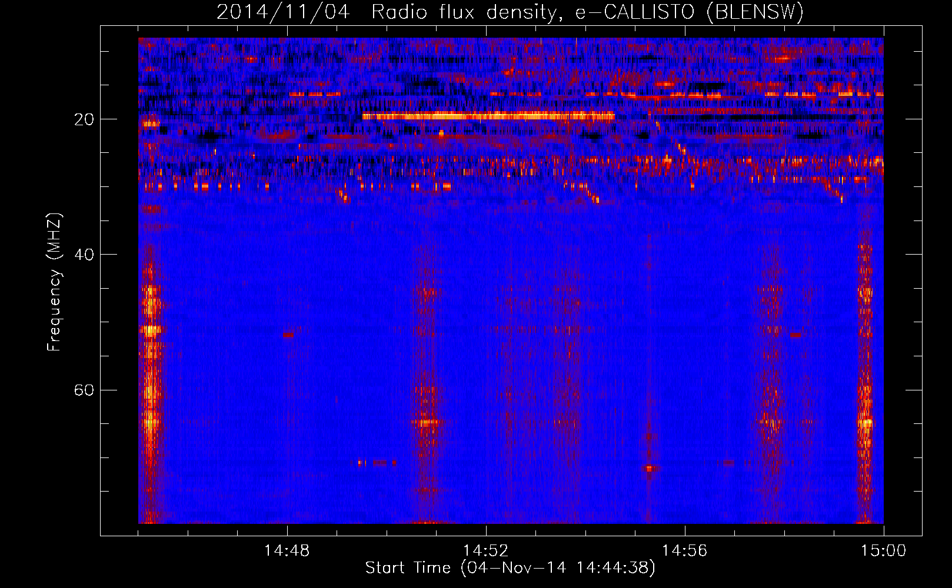Click the bright burst column at the spectrogram's left edge
The width and height of the screenshot is (952, 588).
151,376
